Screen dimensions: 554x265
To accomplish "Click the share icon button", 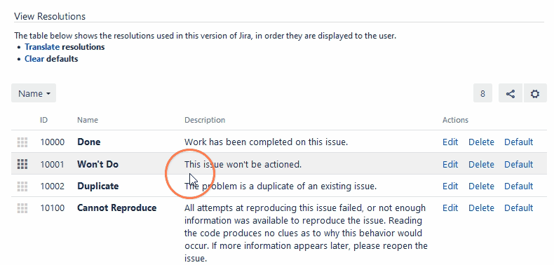I will click(x=511, y=94).
